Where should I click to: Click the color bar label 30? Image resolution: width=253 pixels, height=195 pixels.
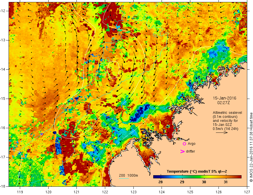204,182
